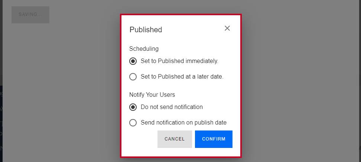
Task: Click the Cancel button
Action: click(x=175, y=139)
